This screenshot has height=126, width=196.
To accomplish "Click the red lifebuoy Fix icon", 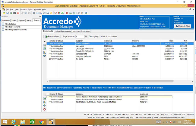I will point(45,109).
